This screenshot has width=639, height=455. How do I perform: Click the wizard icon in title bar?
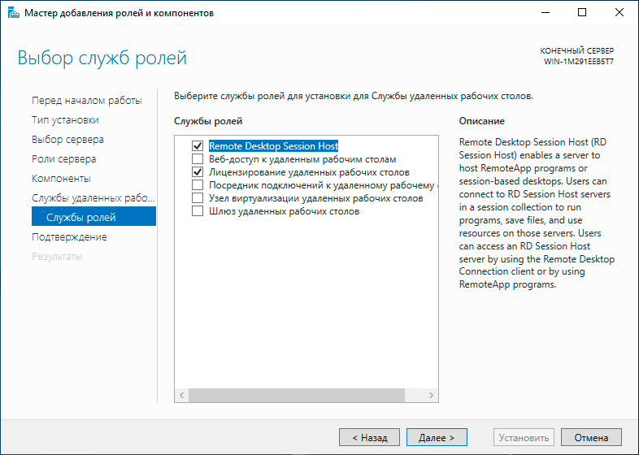(x=12, y=12)
